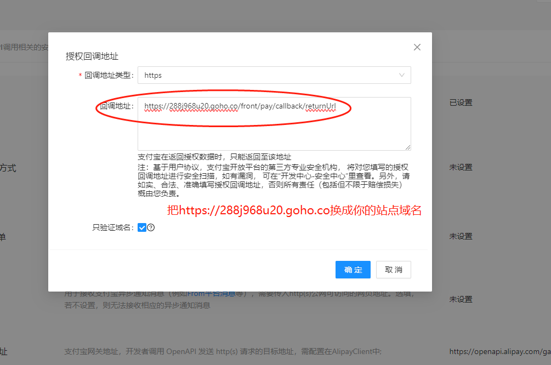The height and width of the screenshot is (365, 551).
Task: Click the 只验证域名 label text
Action: pyautogui.click(x=113, y=227)
